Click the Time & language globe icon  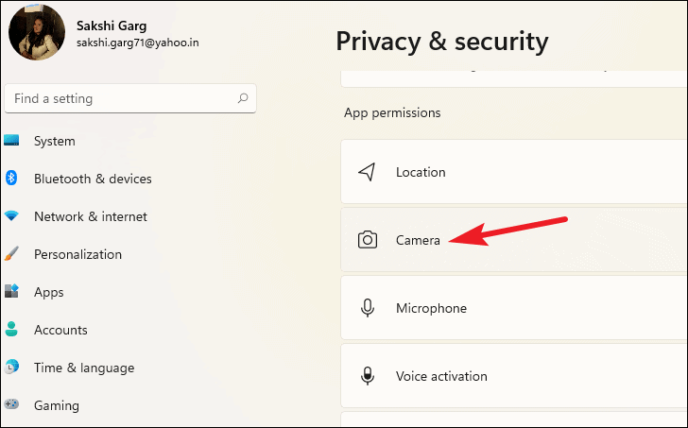click(11, 367)
